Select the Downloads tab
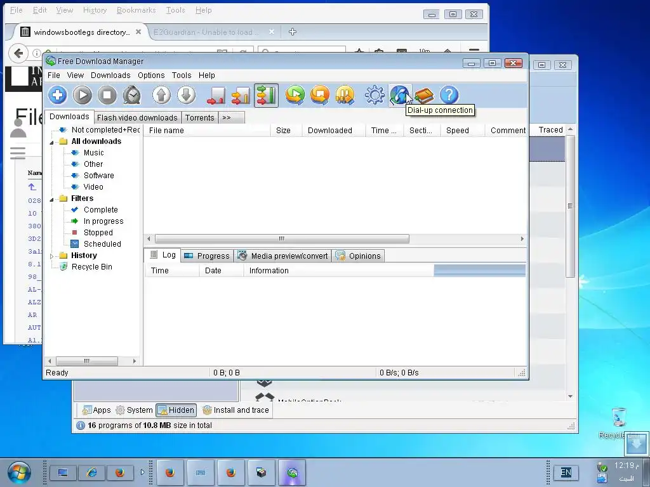Viewport: 650px width, 487px height. click(69, 117)
